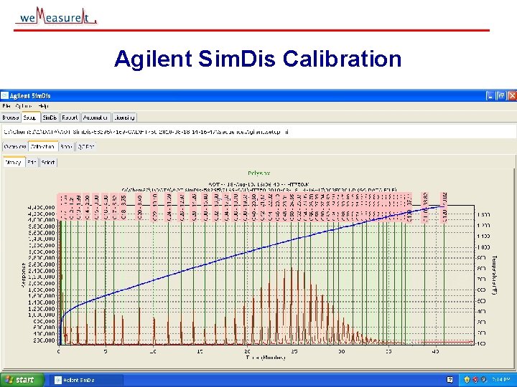Click the pink C120 peak label

click(444, 208)
